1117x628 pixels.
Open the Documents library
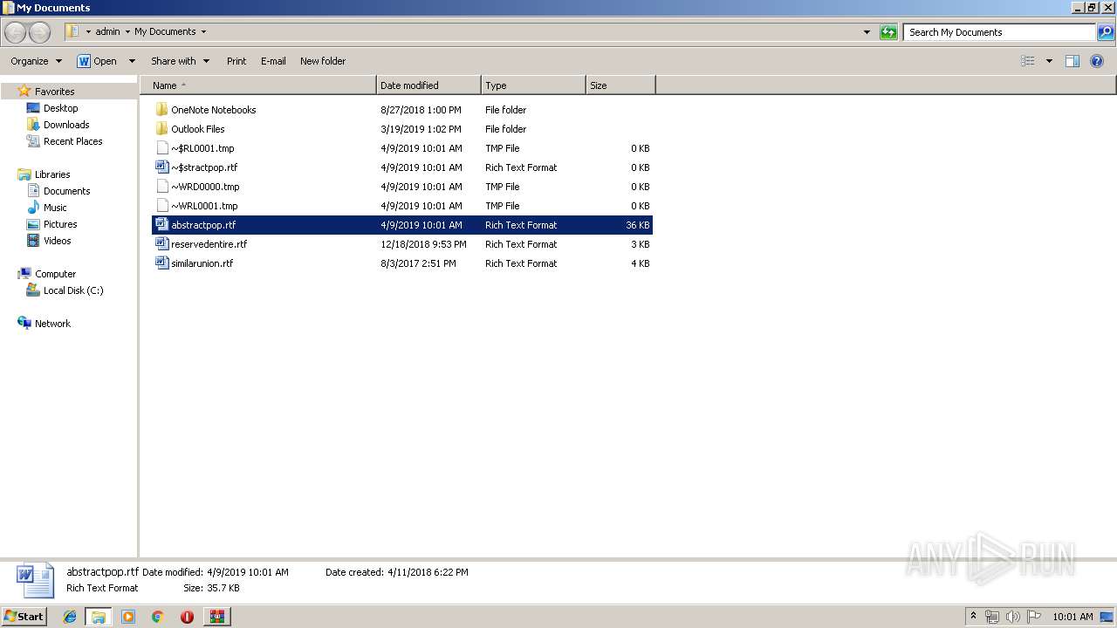66,191
